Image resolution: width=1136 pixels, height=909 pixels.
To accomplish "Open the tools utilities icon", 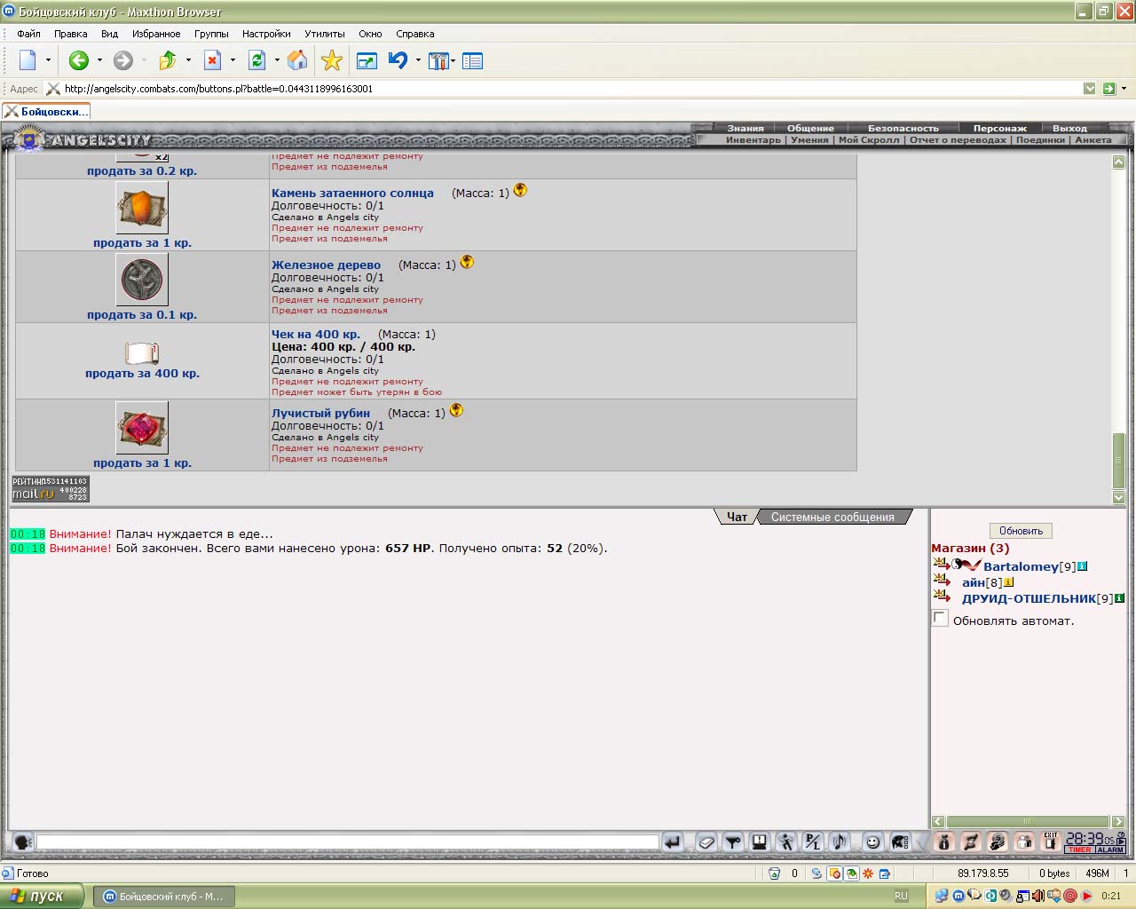I will pyautogui.click(x=438, y=60).
